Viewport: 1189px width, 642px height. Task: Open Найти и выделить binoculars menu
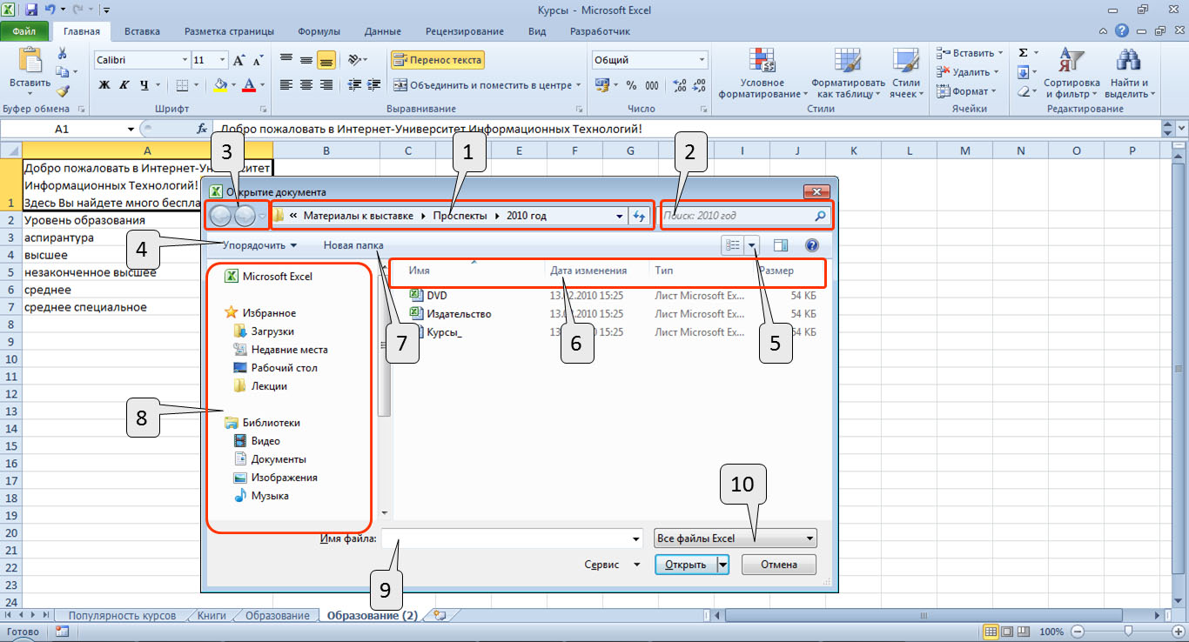pos(1130,74)
